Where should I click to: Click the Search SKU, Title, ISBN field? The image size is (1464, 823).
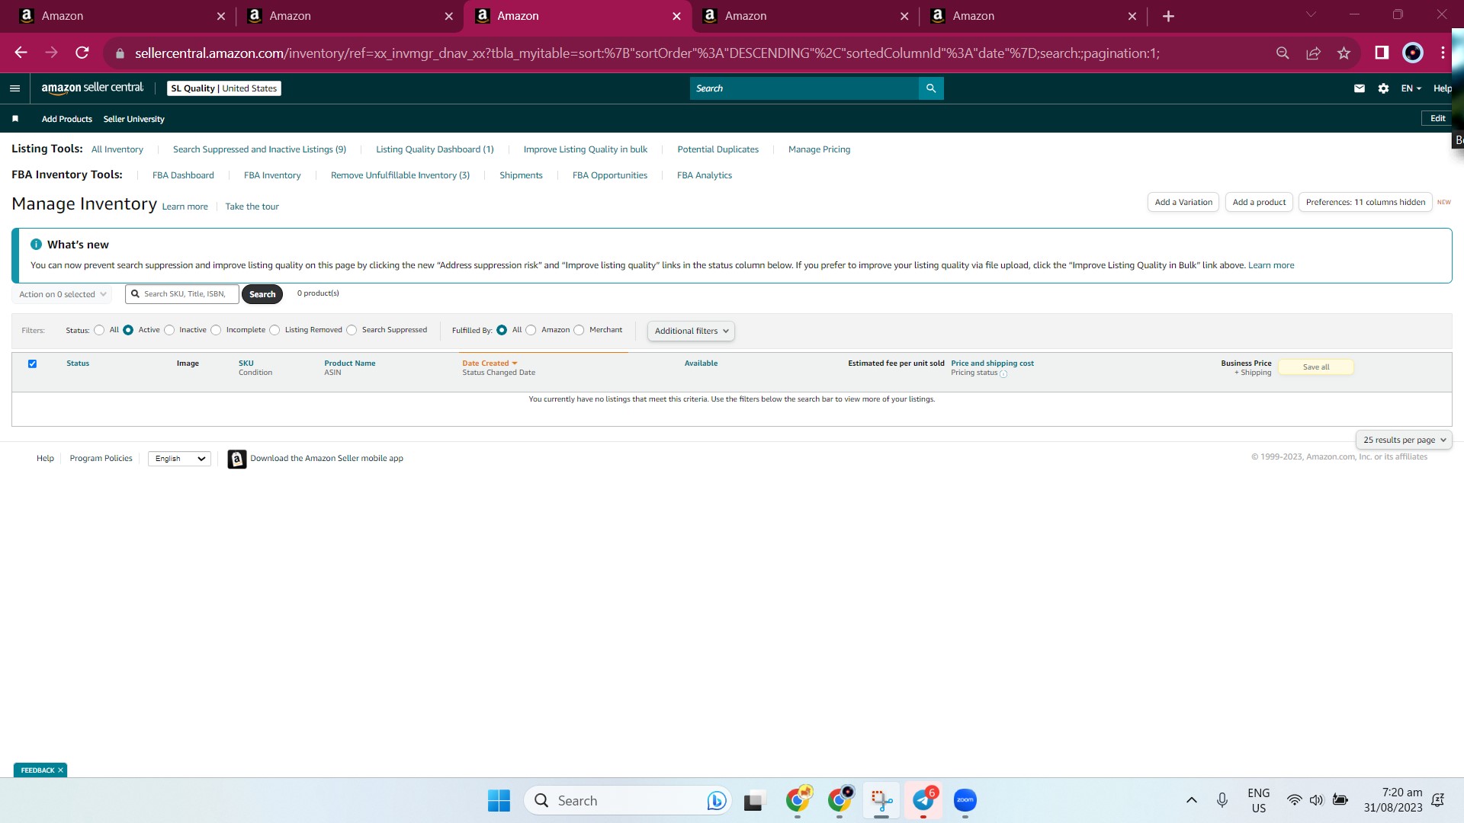tap(182, 294)
